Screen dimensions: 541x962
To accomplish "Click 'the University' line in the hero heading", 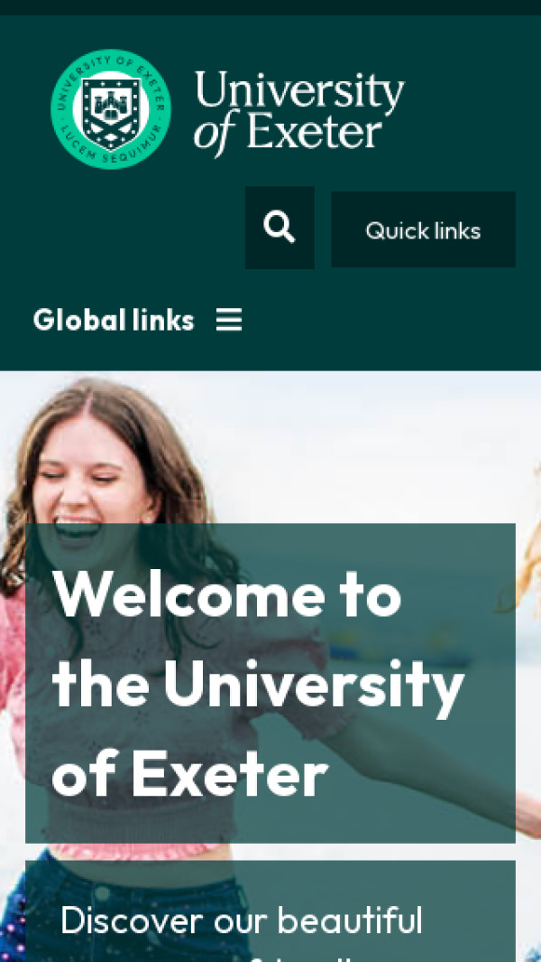I will pyautogui.click(x=258, y=684).
